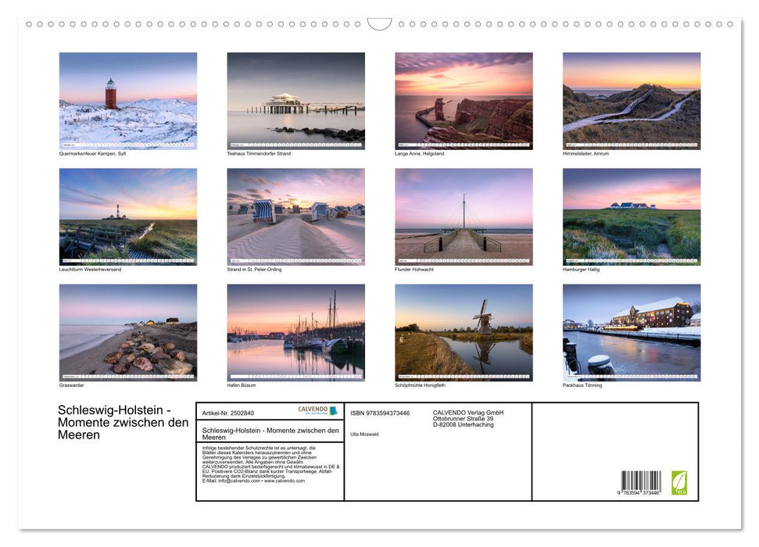Click the Quermarkenfeuer Kampen lighthouse photo
The height and width of the screenshot is (547, 759).
tap(127, 101)
